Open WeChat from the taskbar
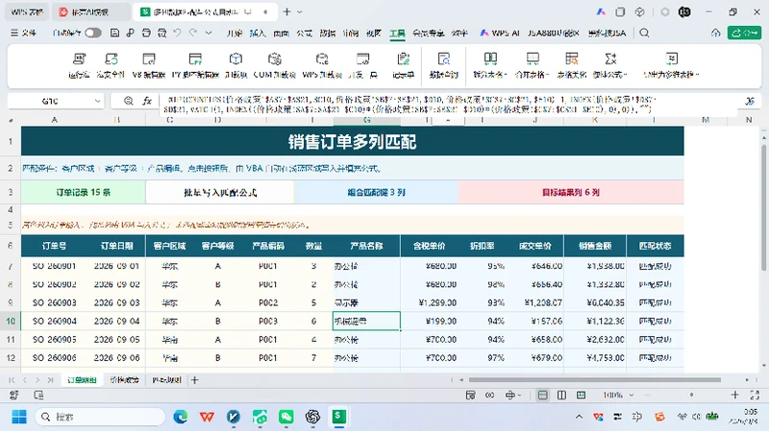Screen dimensions: 769x431 pos(285,417)
